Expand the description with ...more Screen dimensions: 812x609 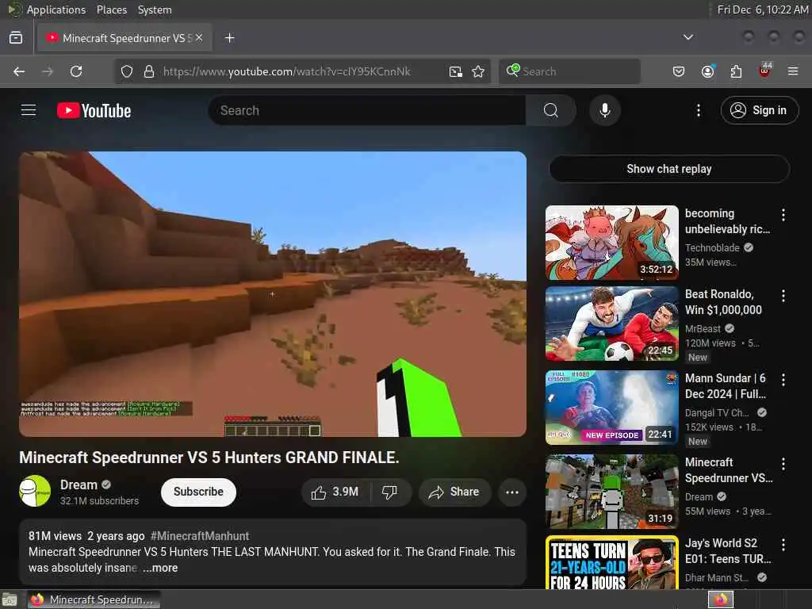tap(160, 568)
